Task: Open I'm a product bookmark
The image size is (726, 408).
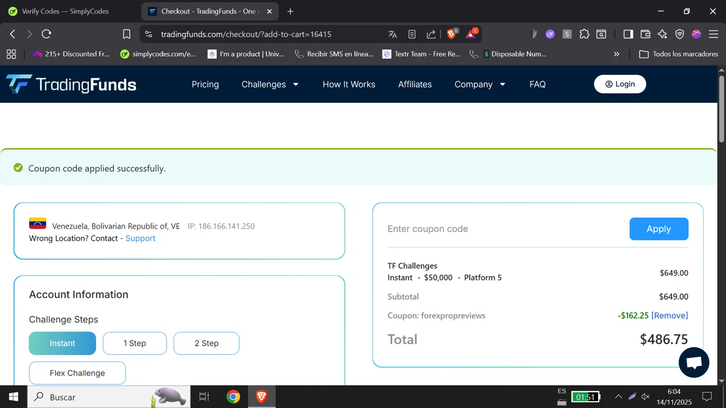Action: [x=246, y=54]
